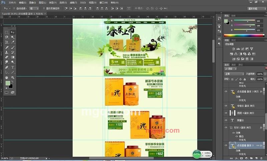Click the delete layer trash icon
Screen dimensions: 267x161
click(261, 158)
